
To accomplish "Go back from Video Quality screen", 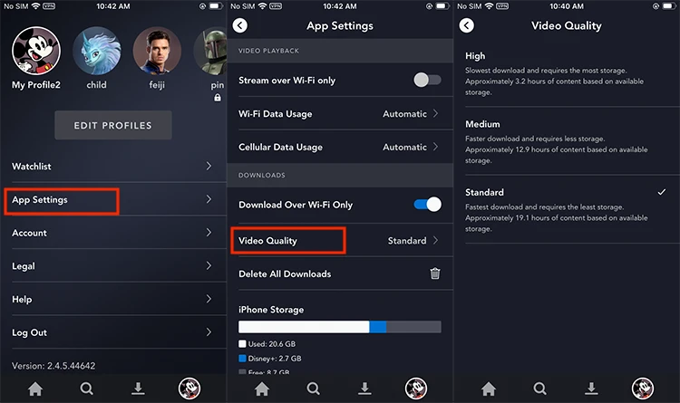I will [x=467, y=25].
